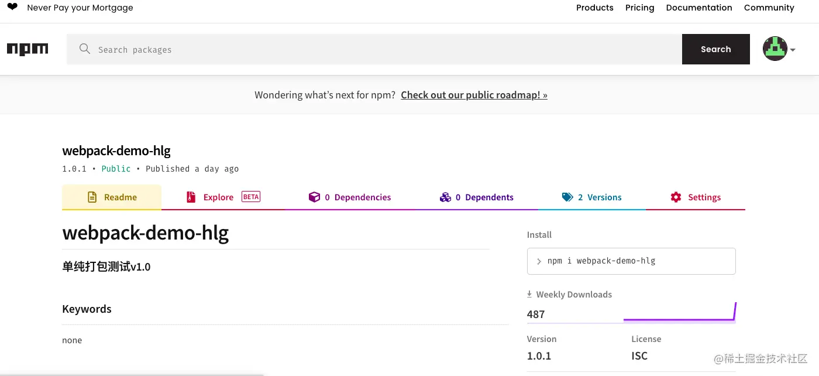Click the Dependents cubes icon
Viewport: 819px width, 376px height.
tap(445, 197)
